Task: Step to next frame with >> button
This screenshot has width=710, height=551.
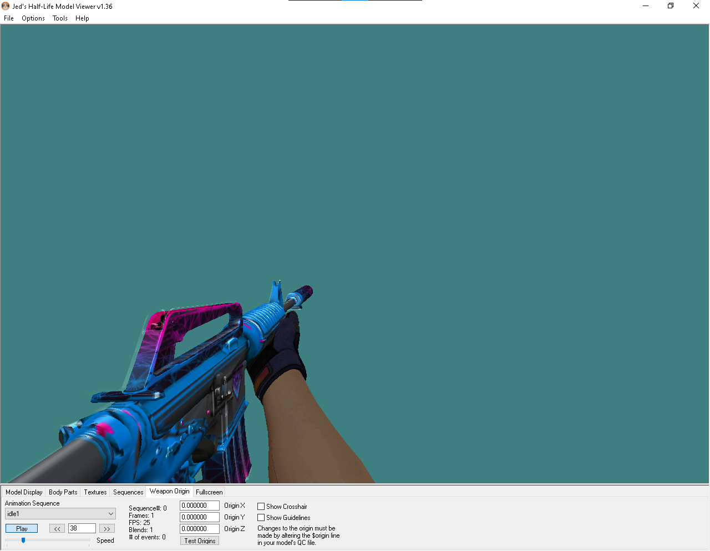Action: coord(107,529)
